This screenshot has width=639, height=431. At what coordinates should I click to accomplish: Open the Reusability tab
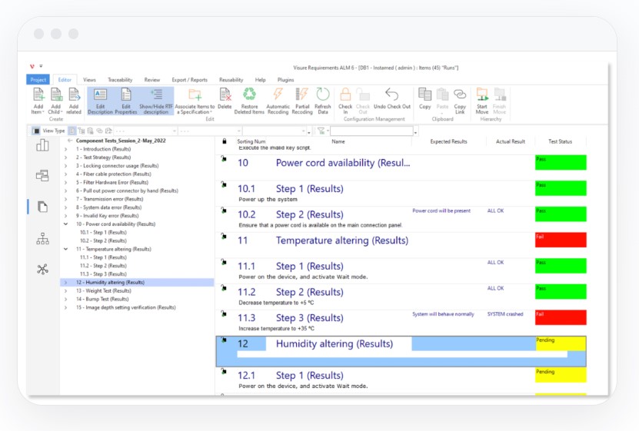tap(231, 80)
